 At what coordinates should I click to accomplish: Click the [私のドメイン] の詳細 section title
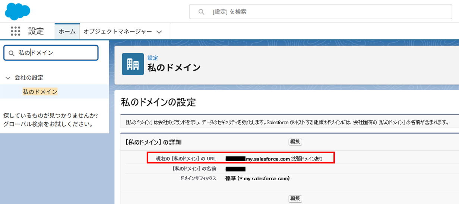(x=153, y=142)
